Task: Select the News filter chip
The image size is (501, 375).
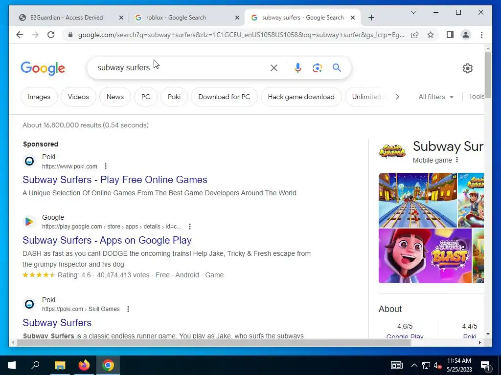Action: (x=115, y=97)
